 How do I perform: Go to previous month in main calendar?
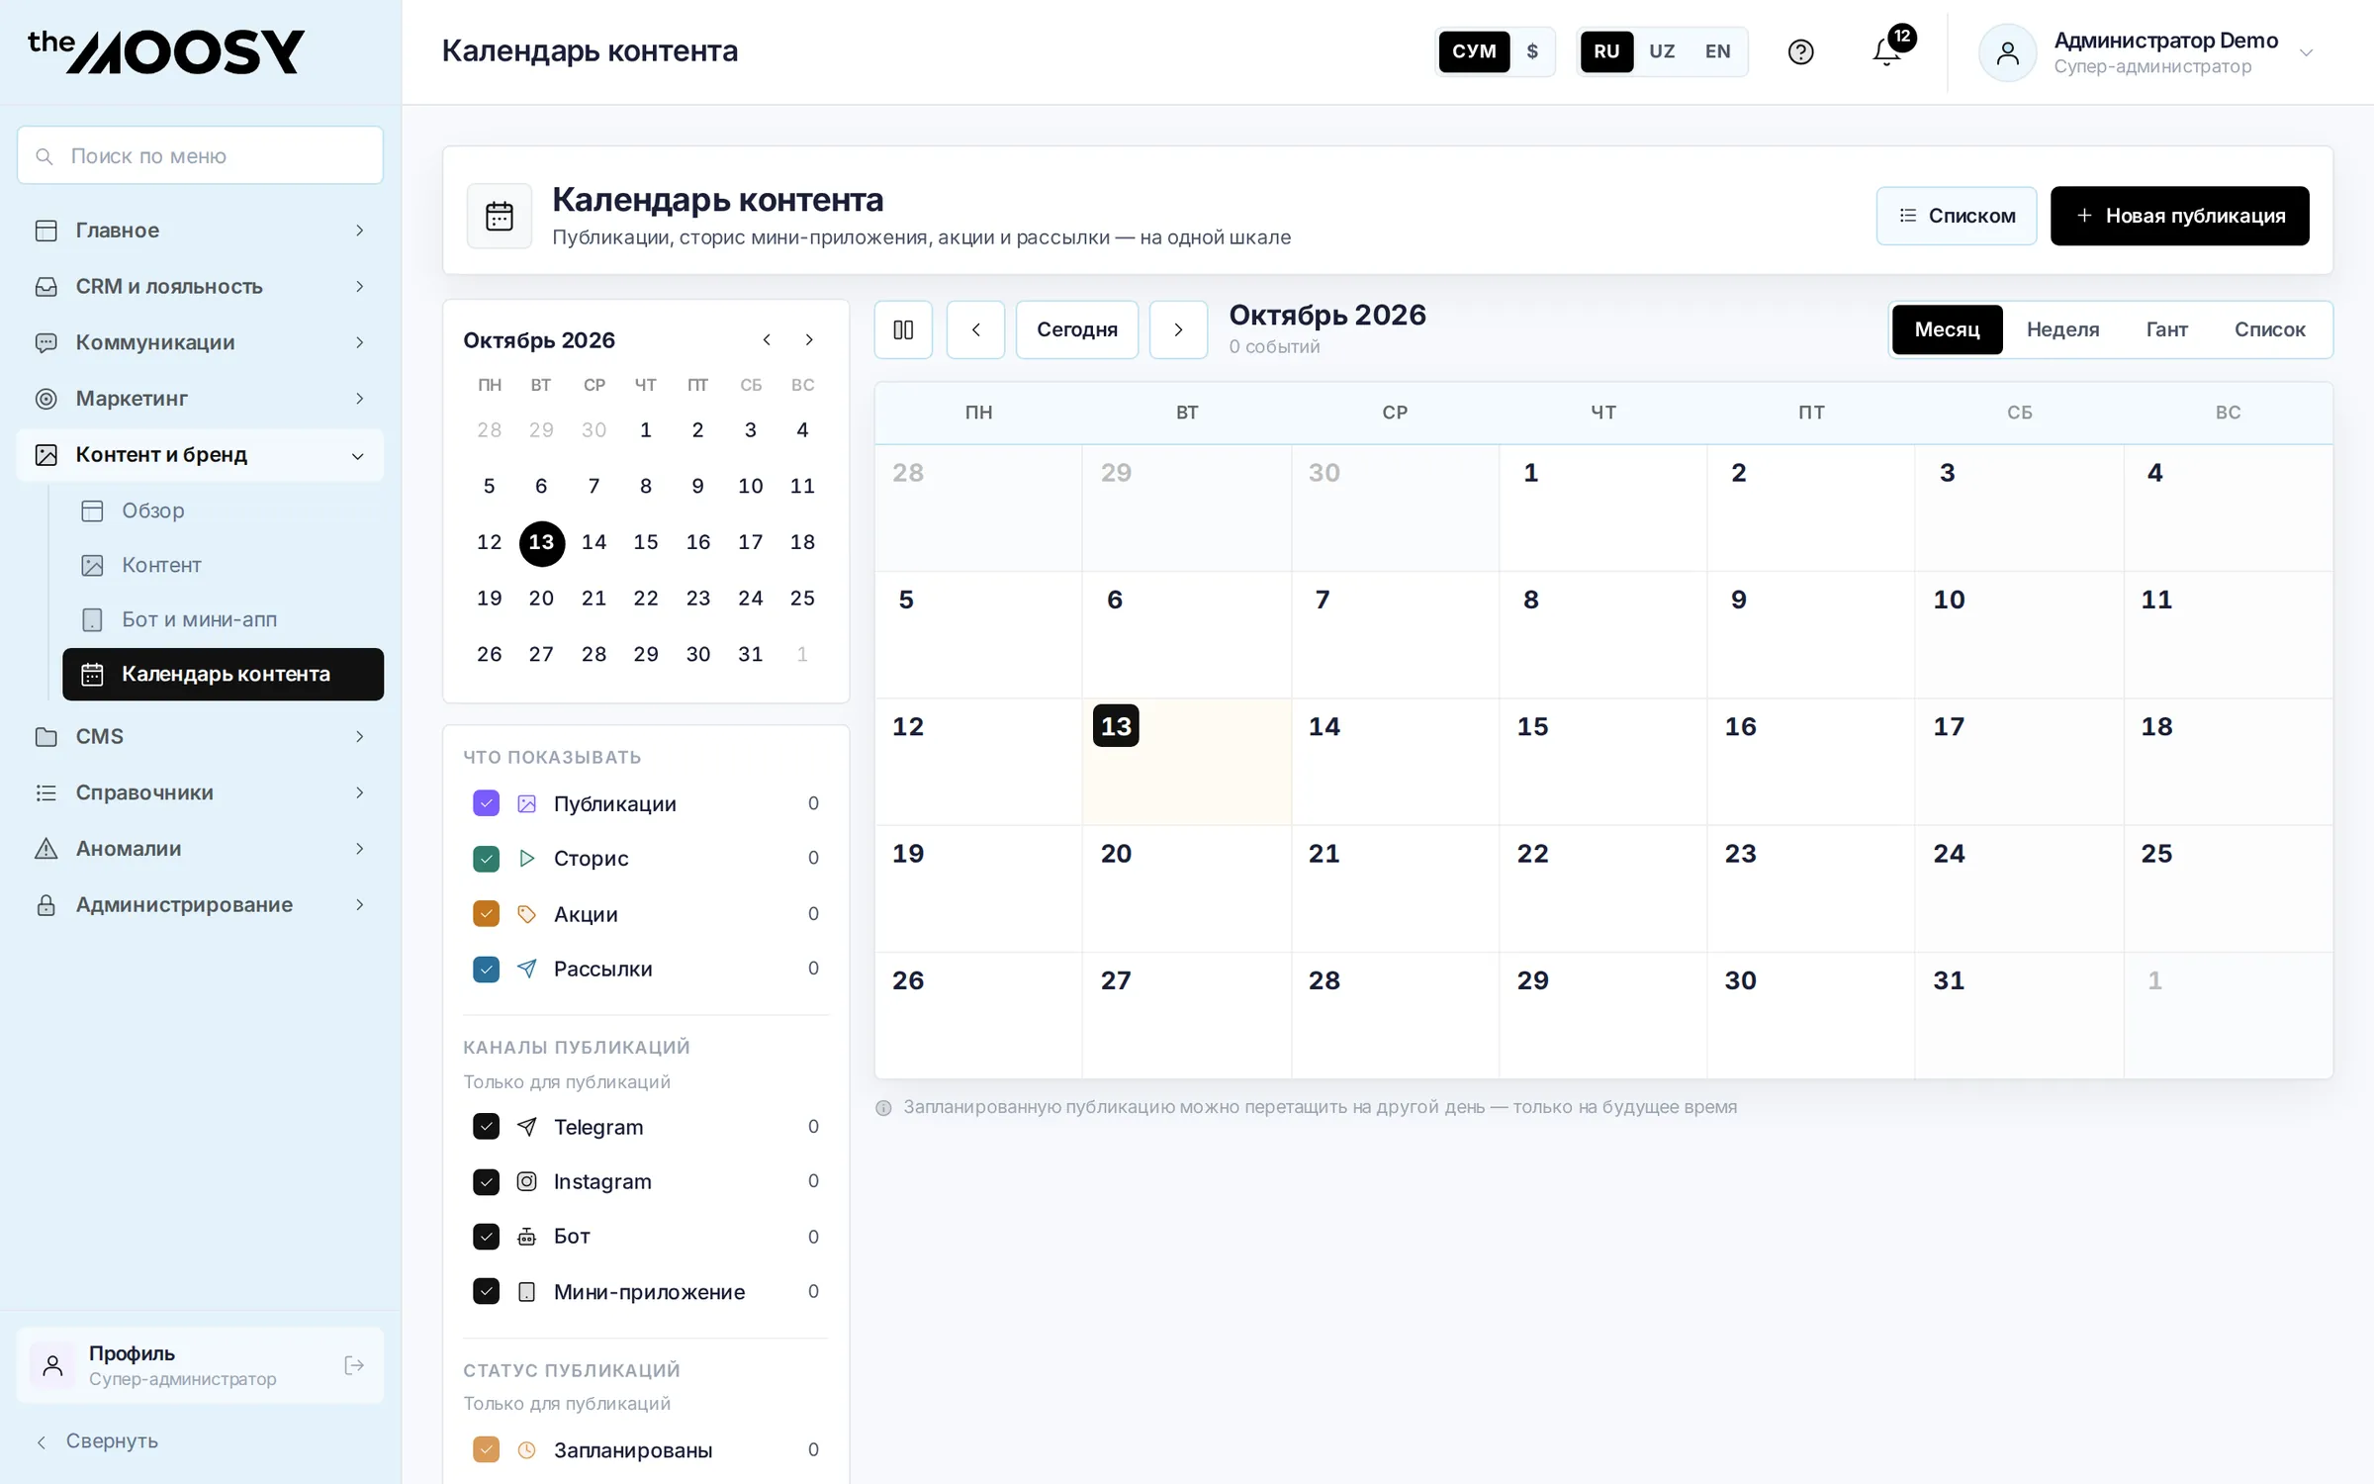tap(975, 329)
